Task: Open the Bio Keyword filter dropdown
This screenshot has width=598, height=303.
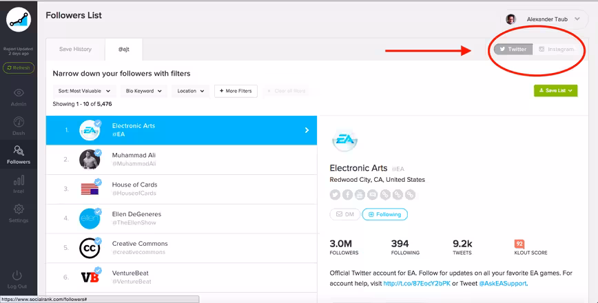Action: coord(144,91)
